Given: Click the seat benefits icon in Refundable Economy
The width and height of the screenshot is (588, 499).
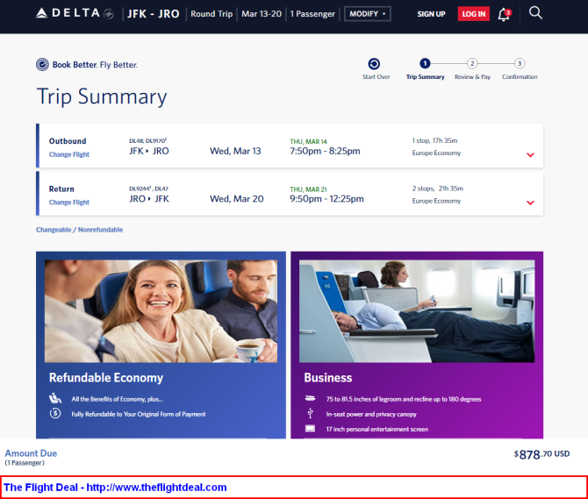Looking at the screenshot, I should point(54,398).
